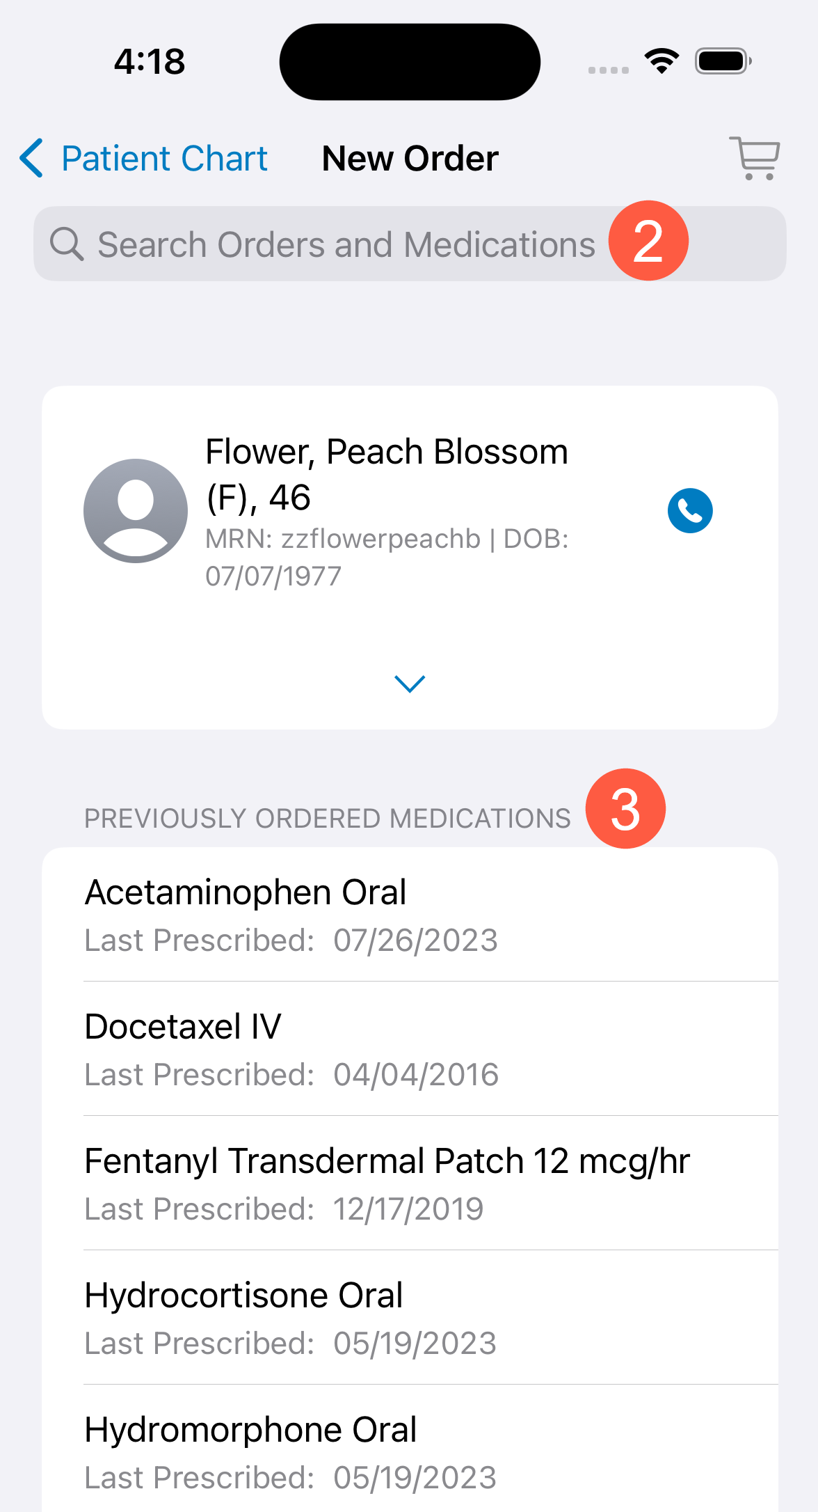818x1512 pixels.
Task: Tap the New Order title
Action: [x=410, y=158]
